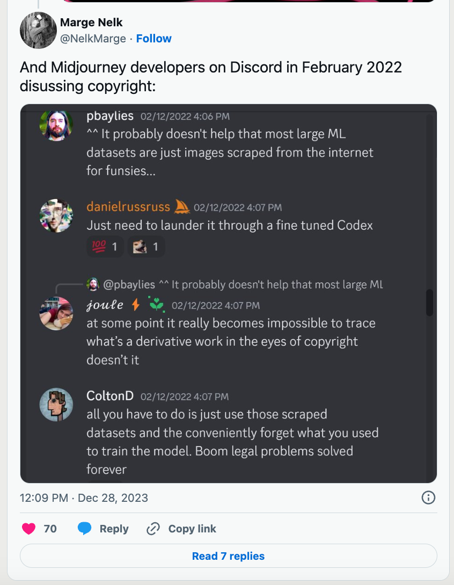
Task: Click the Reply label
Action: 114,529
